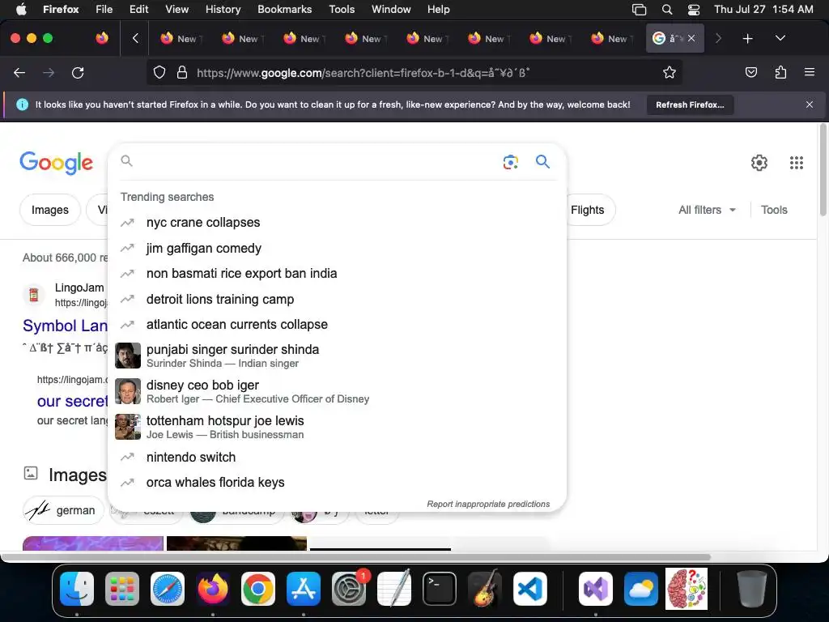Click Report inappropriate predictions link

(x=488, y=504)
